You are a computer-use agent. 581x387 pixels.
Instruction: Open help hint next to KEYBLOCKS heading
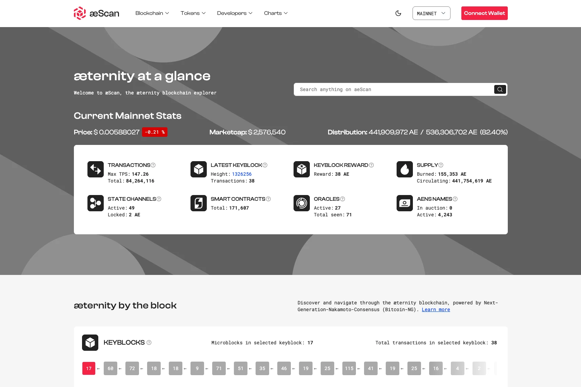pos(149,343)
